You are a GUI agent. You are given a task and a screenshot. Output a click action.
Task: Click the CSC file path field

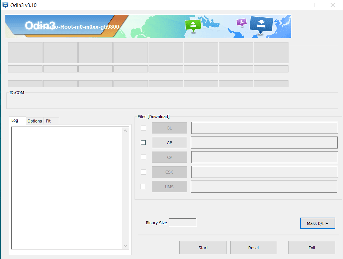(265, 172)
